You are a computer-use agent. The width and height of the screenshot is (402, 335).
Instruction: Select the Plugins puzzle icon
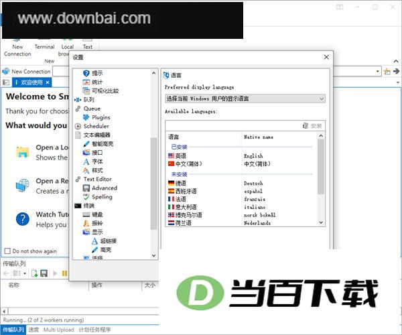tap(86, 117)
